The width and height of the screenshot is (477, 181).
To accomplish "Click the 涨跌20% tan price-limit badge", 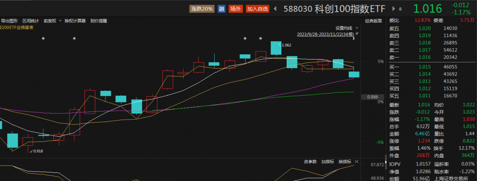I will pos(202,9).
